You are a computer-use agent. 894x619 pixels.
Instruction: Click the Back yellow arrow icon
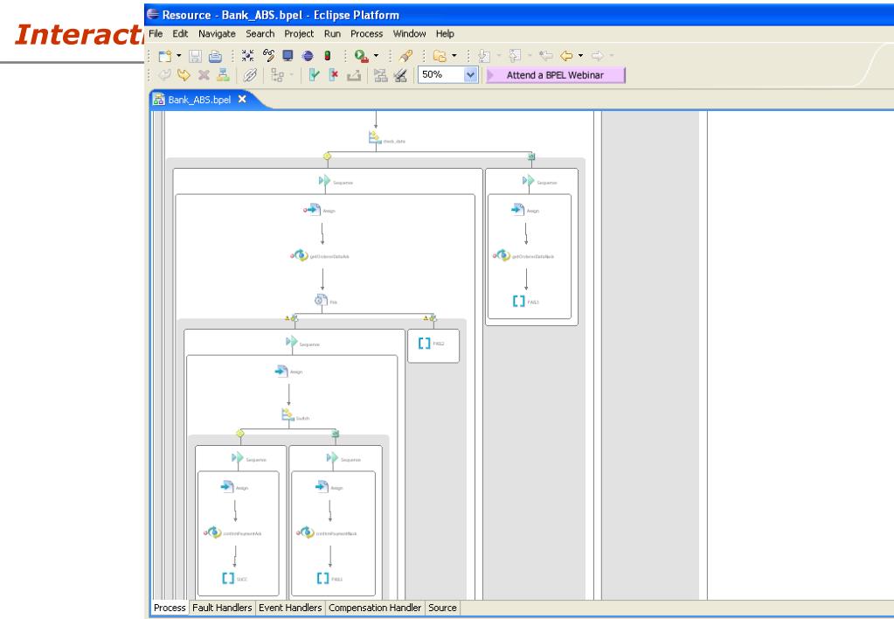(x=566, y=56)
